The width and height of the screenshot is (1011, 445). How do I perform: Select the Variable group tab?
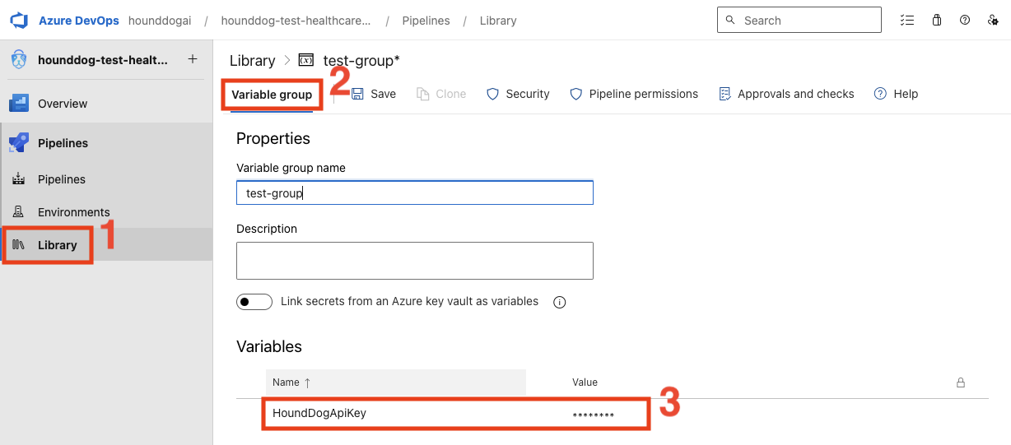pyautogui.click(x=272, y=95)
